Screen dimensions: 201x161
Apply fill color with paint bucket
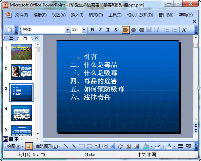tap(146, 146)
